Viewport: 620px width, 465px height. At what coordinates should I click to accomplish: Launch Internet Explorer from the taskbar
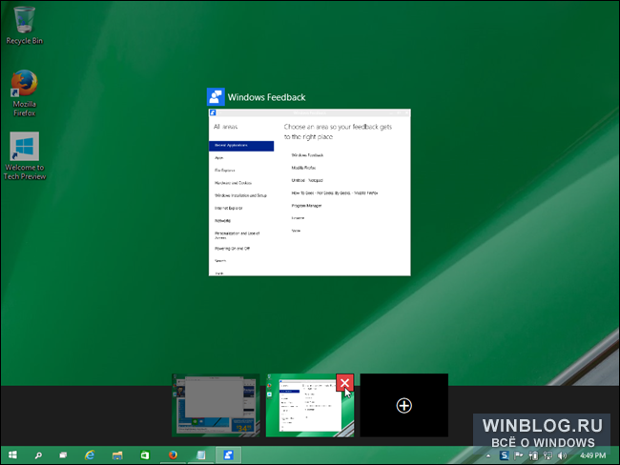(90, 455)
